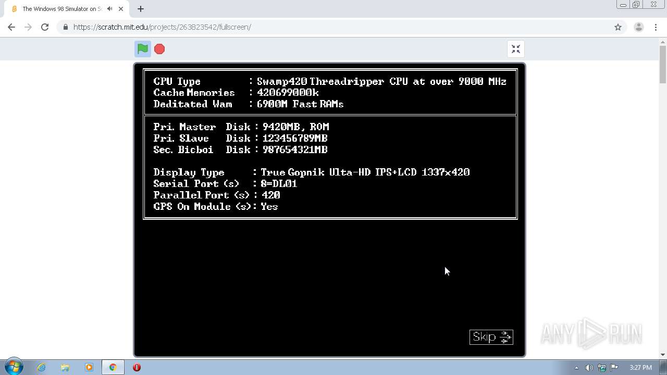The image size is (667, 375).
Task: Click the 'Parallel Port (s)' row
Action: click(217, 195)
